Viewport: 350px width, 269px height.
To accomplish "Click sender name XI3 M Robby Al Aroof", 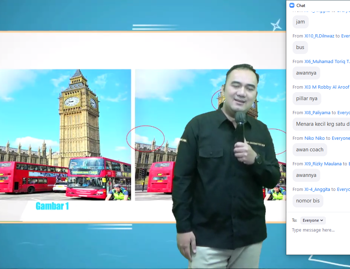I will point(327,87).
